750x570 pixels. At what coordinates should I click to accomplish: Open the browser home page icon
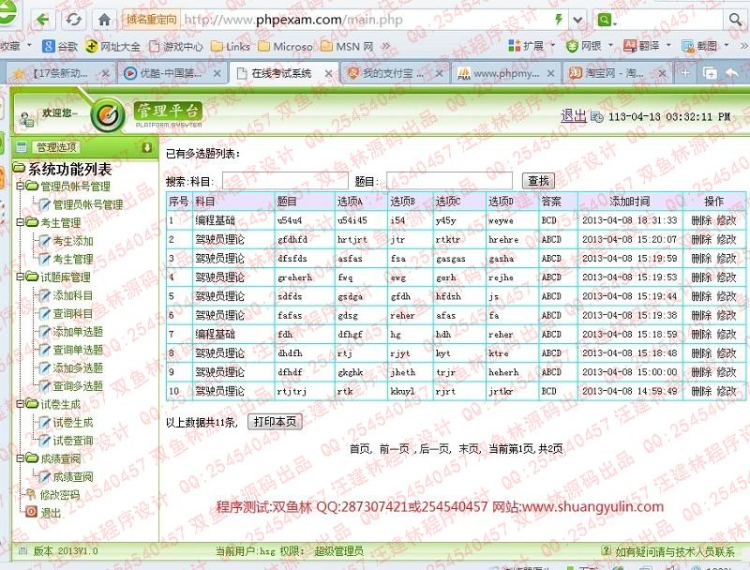click(104, 20)
